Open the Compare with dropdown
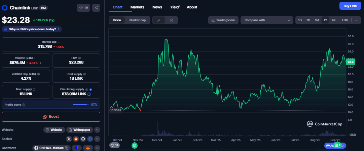Image resolution: width=364 pixels, height=151 pixels. (267, 20)
